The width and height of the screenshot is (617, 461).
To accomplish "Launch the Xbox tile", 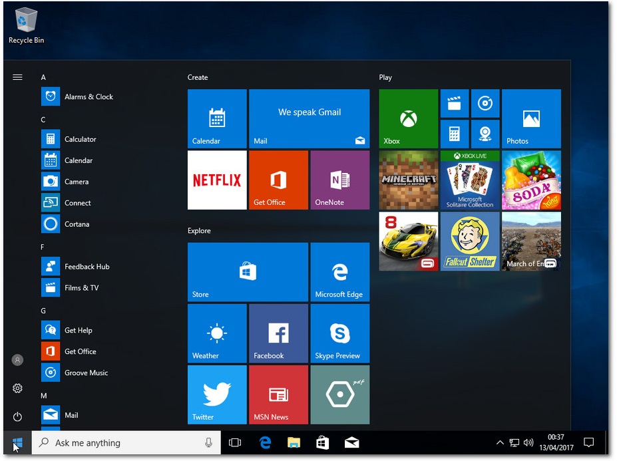I will 409,119.
